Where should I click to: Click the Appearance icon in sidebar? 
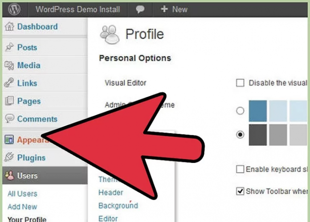(9, 140)
